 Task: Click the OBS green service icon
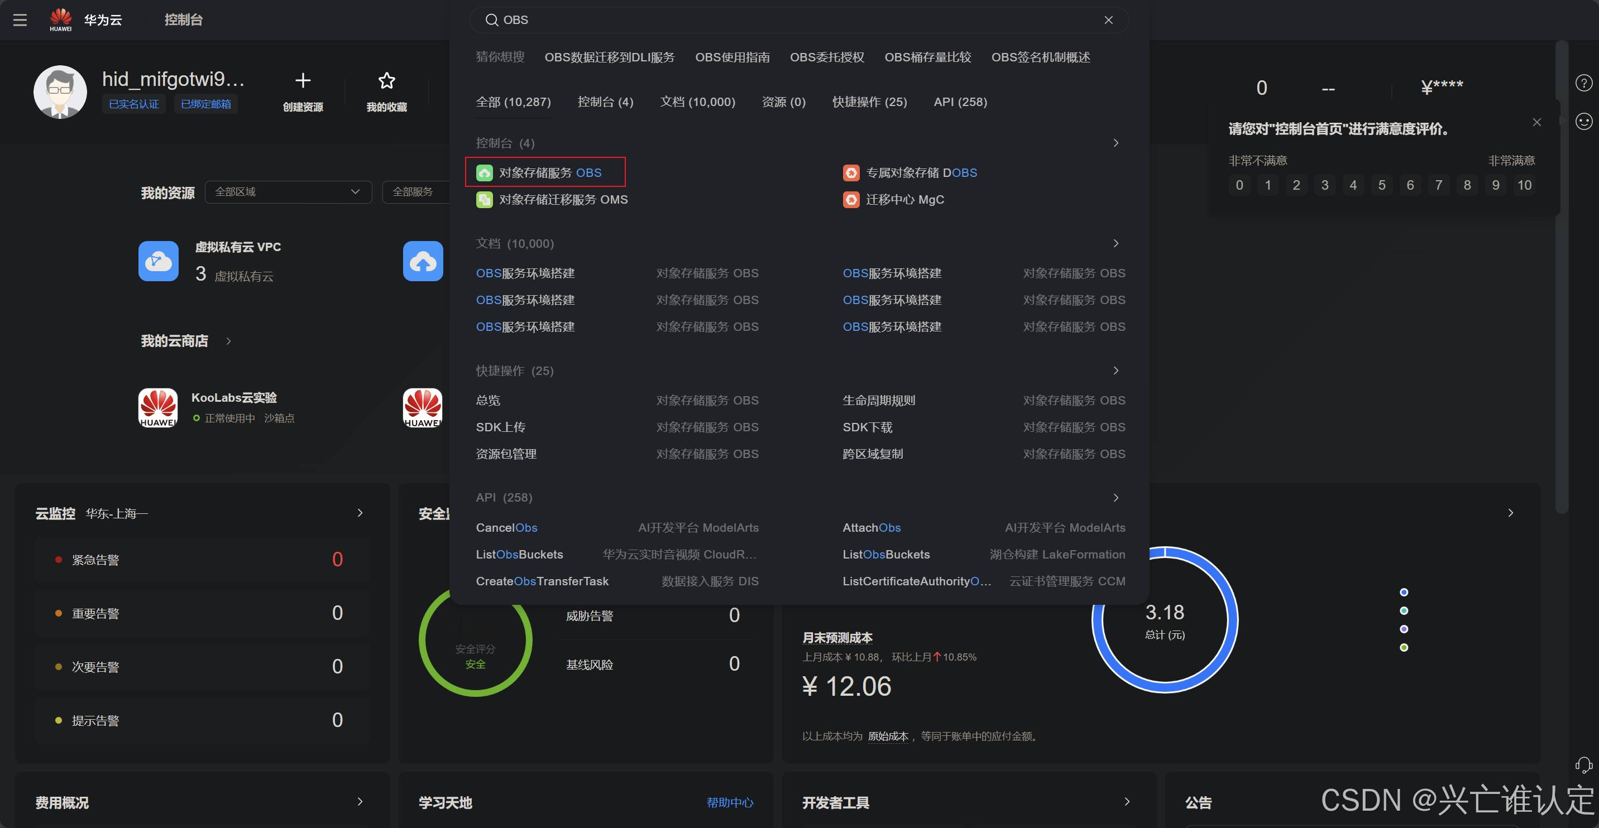484,172
